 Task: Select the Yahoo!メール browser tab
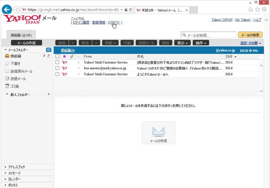162,10
